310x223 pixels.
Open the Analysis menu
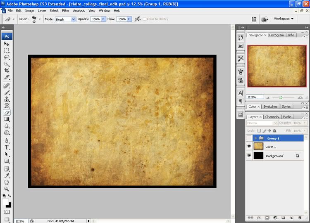79,11
